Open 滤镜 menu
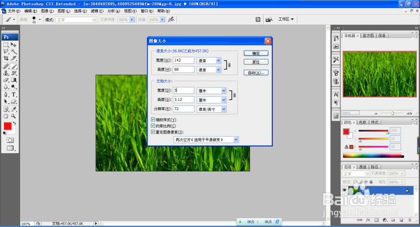This screenshot has height=227, width=420. click(97, 11)
